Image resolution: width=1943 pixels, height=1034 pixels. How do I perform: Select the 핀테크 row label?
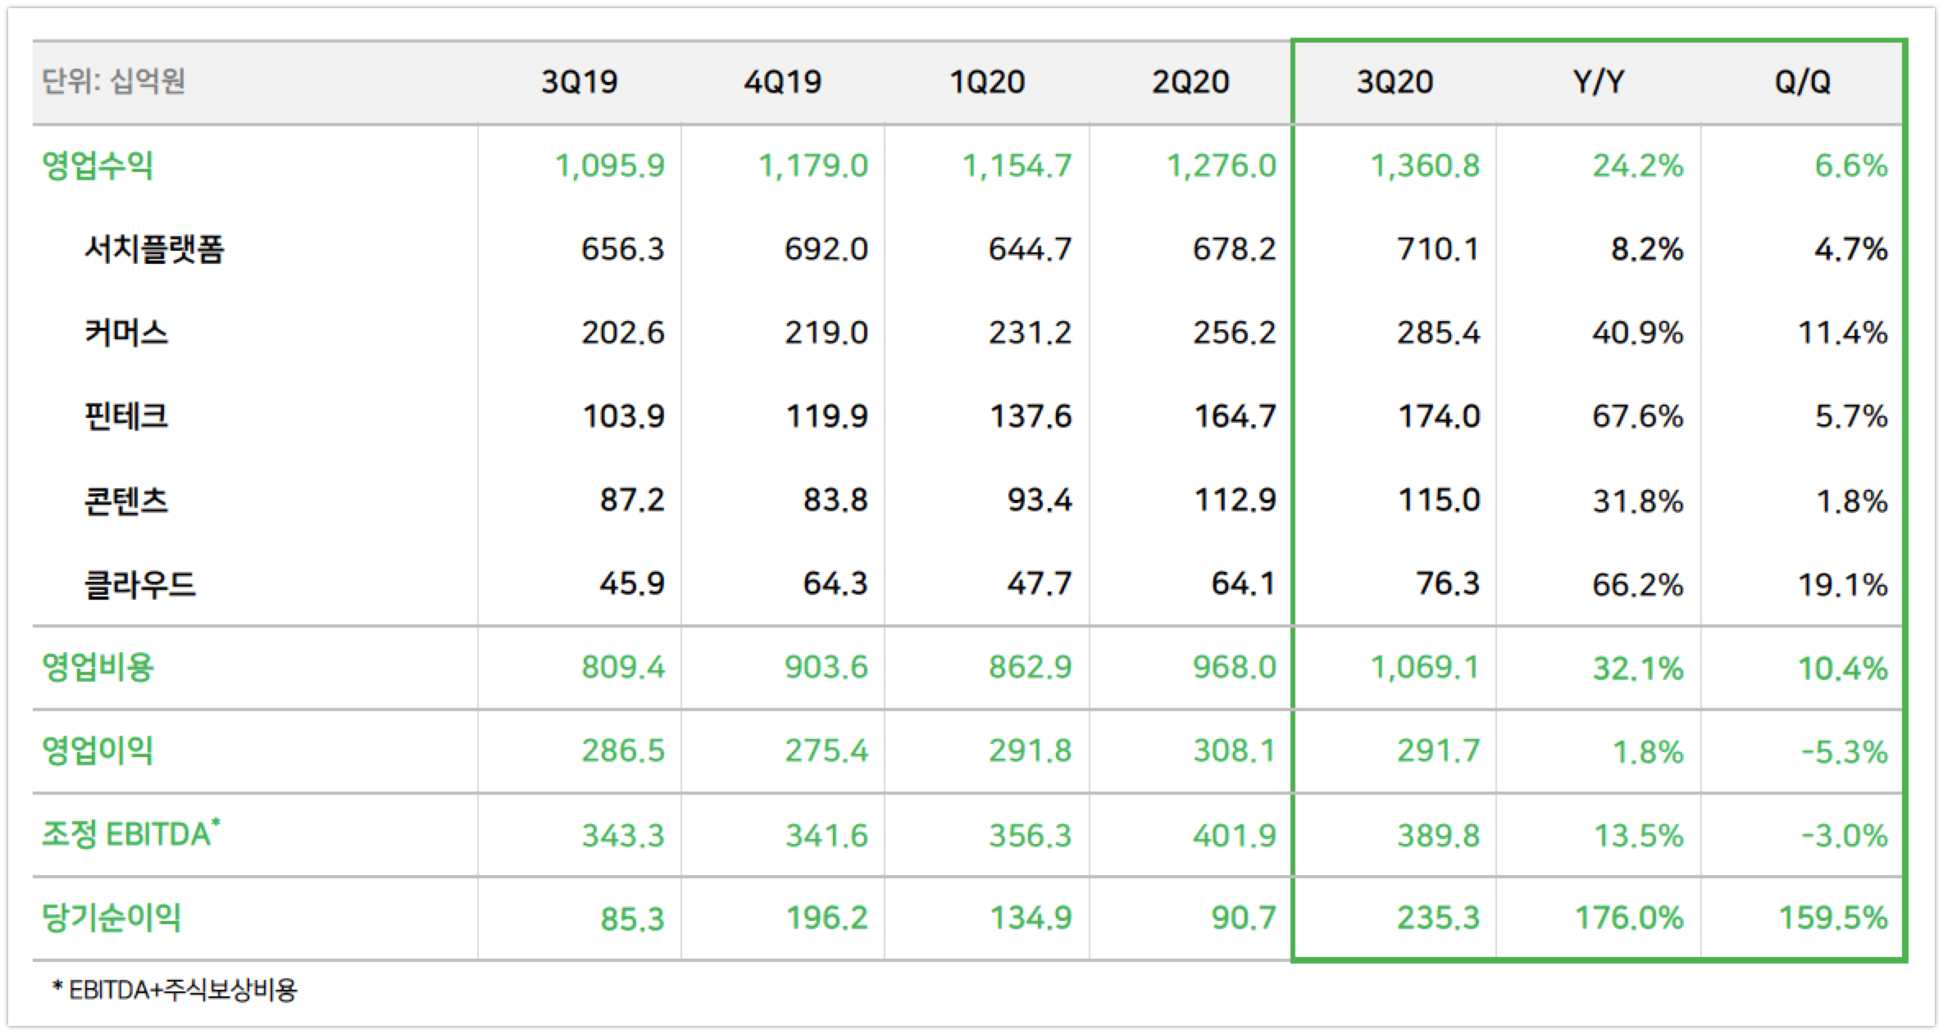[126, 416]
